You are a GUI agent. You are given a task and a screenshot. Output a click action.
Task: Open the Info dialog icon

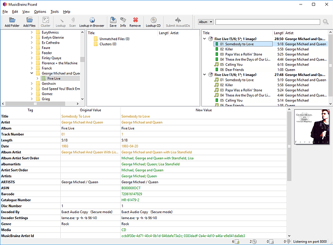pos(123,20)
